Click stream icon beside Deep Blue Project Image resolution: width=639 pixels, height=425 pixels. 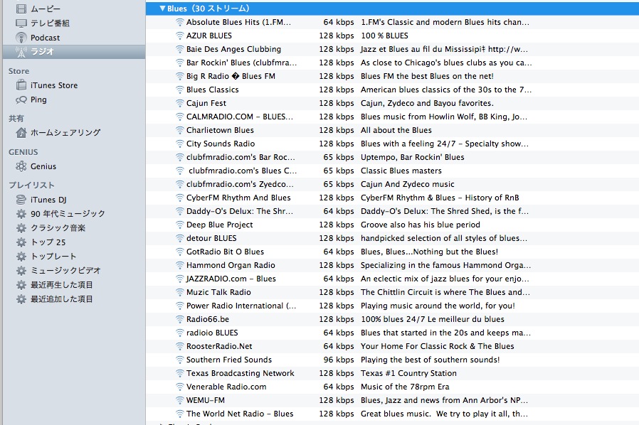pyautogui.click(x=180, y=225)
